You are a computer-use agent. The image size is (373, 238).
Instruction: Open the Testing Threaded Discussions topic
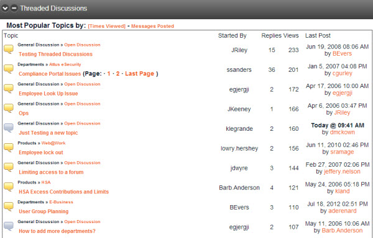click(55, 55)
